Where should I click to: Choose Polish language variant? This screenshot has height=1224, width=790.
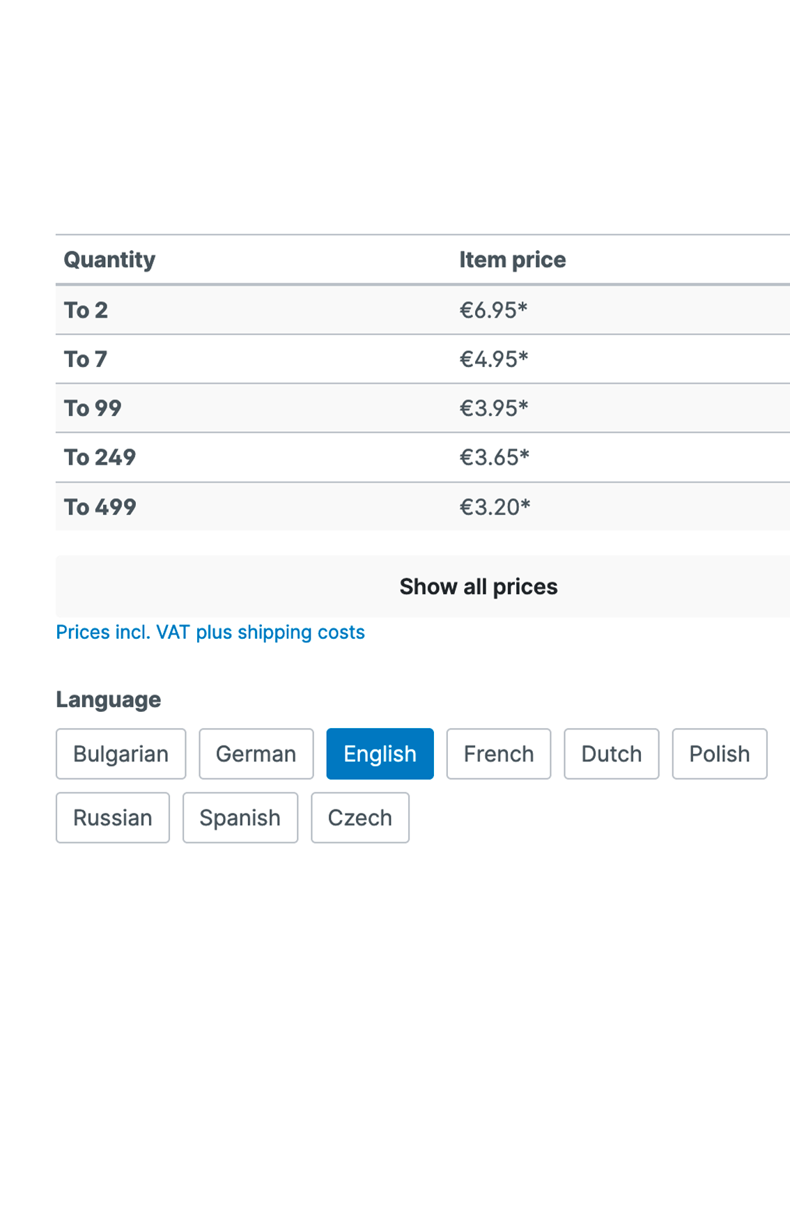point(719,754)
